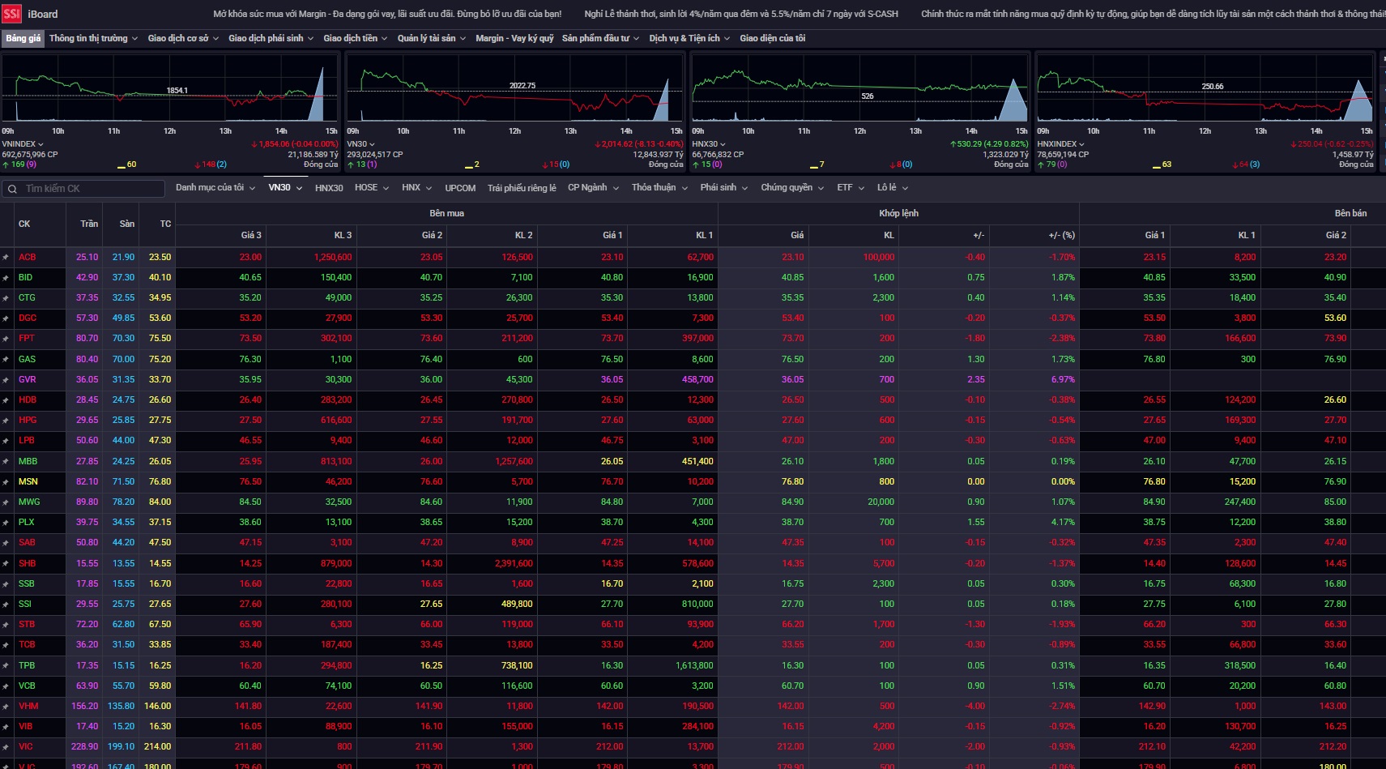Expand the Danh mục của tôi list

click(215, 188)
